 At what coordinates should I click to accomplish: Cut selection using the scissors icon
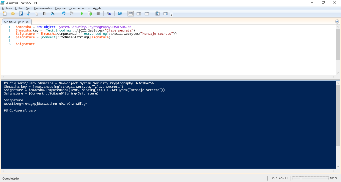coord(29,13)
